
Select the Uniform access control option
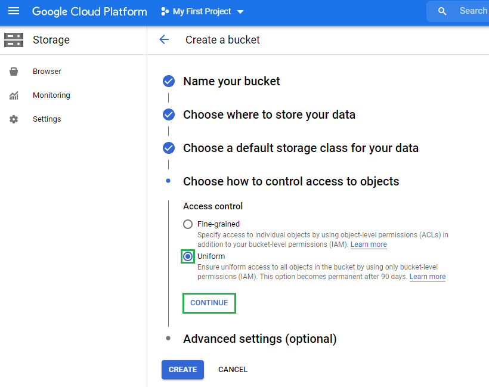click(x=188, y=256)
